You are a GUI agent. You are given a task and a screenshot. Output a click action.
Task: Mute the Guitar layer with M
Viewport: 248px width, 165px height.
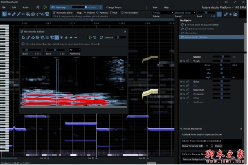182,82
